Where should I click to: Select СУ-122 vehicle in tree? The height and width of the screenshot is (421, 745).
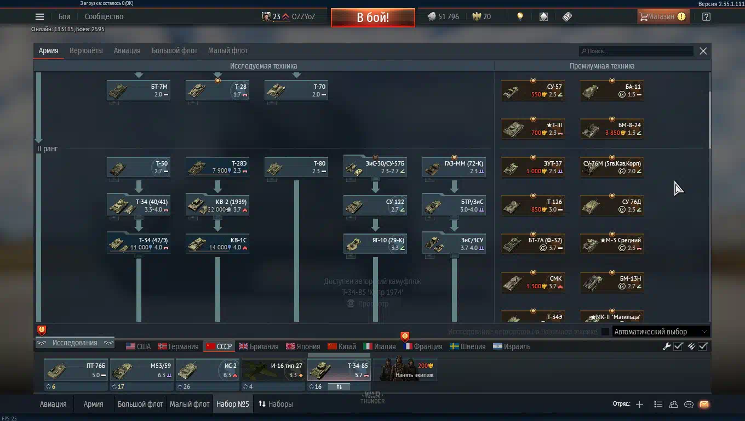coord(375,206)
